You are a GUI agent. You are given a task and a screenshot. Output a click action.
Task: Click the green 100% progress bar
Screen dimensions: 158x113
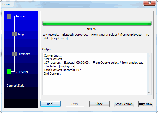point(97,23)
